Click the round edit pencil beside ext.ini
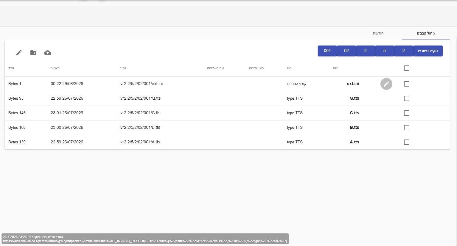Screen dimensions: 457x246 [386, 84]
